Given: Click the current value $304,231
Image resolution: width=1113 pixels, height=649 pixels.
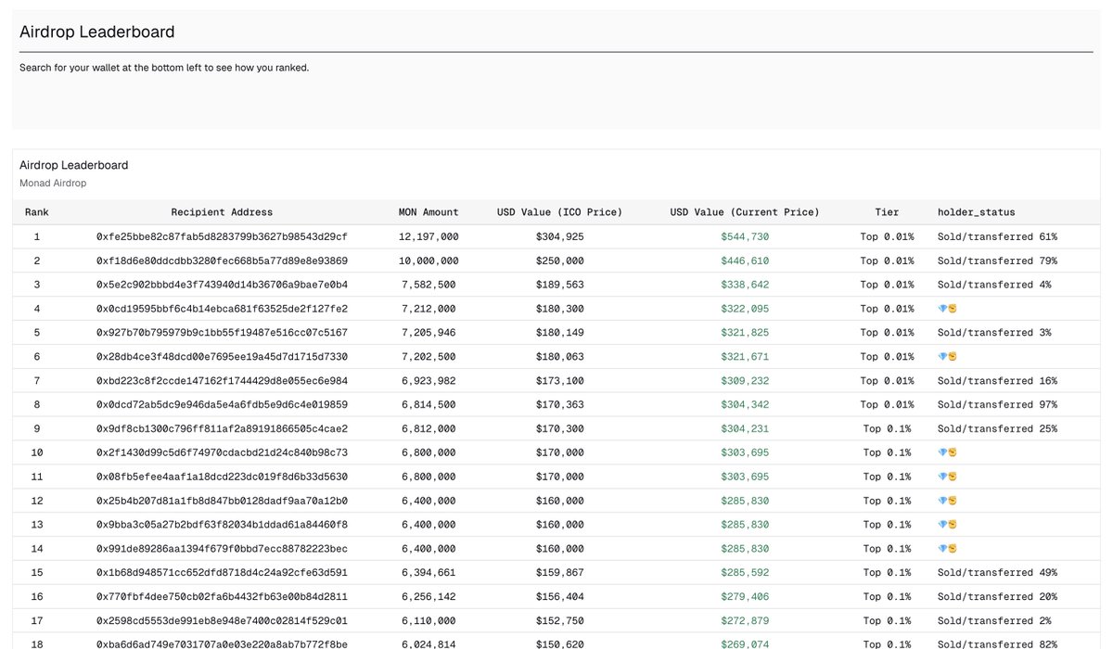Looking at the screenshot, I should (x=745, y=429).
